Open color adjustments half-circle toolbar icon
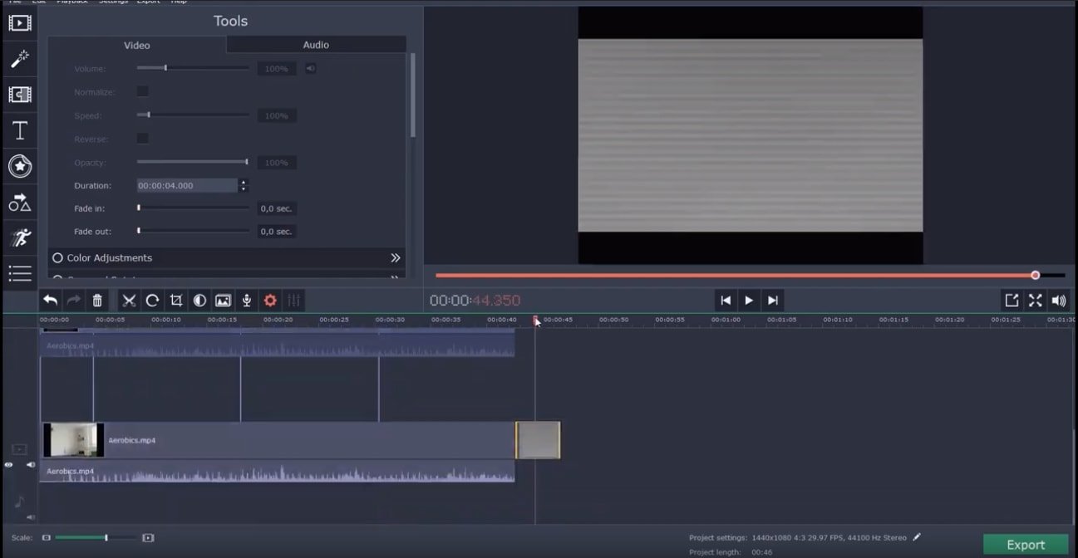1078x558 pixels. point(199,301)
